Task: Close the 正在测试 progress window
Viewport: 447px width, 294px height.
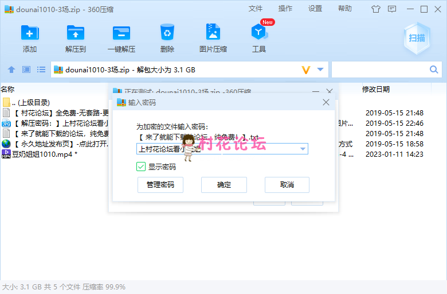Action: click(x=330, y=91)
